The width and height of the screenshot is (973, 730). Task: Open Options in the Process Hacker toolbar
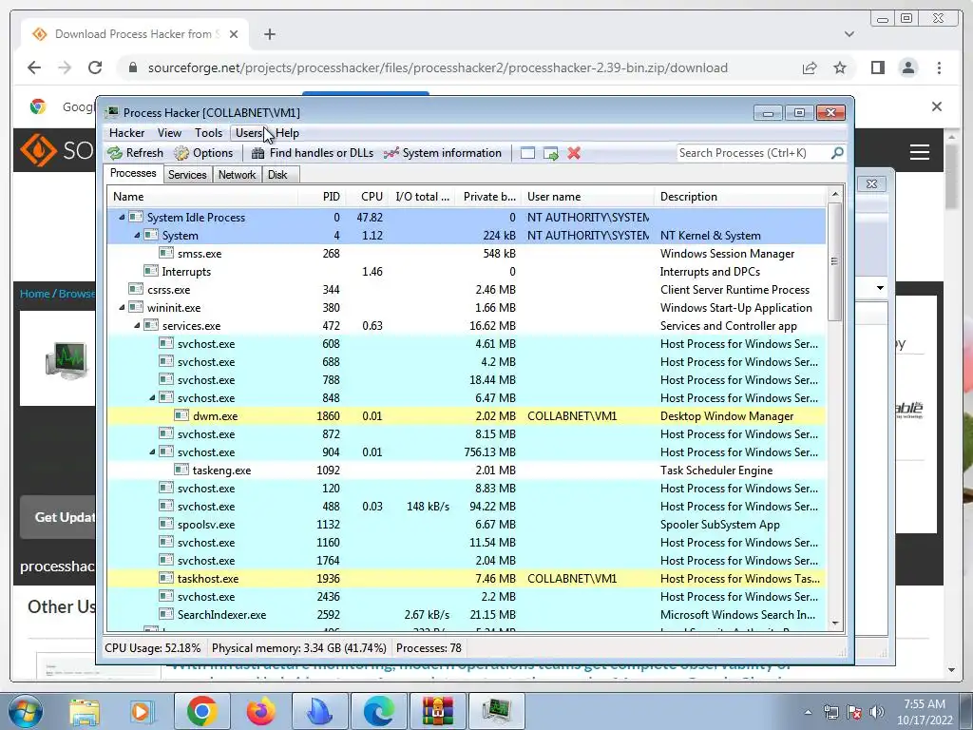[x=203, y=153]
